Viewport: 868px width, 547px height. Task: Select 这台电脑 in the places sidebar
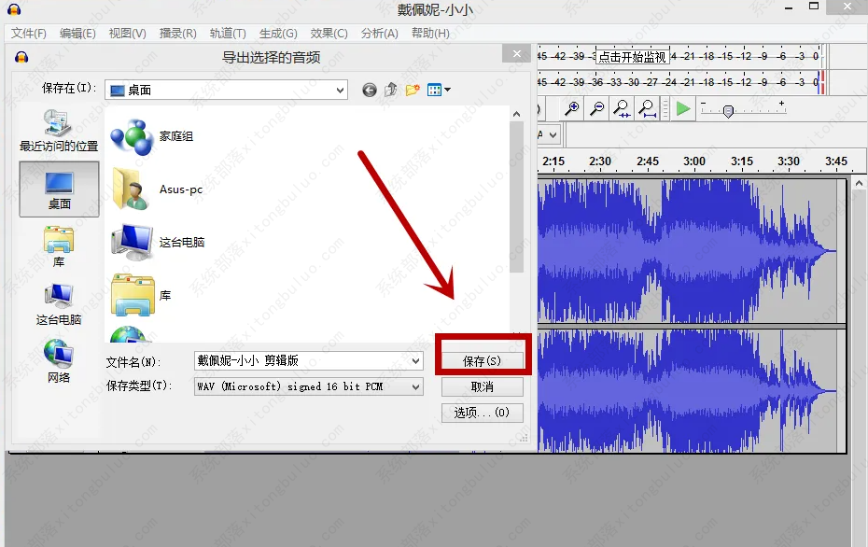(59, 304)
